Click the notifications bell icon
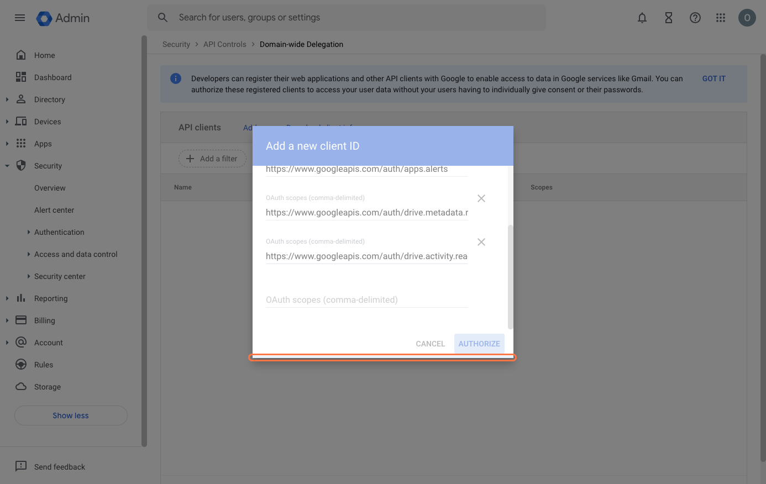Screen dimensions: 766x484 pos(642,18)
